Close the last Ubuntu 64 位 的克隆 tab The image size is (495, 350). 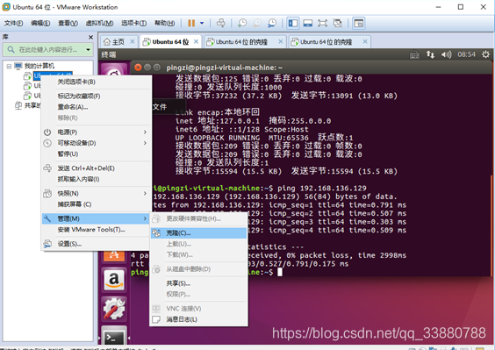click(x=365, y=41)
